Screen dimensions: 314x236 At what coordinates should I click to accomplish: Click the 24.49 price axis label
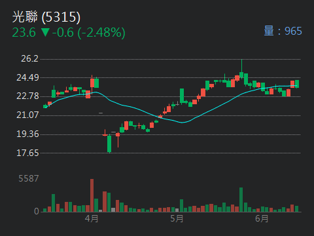coord(27,77)
